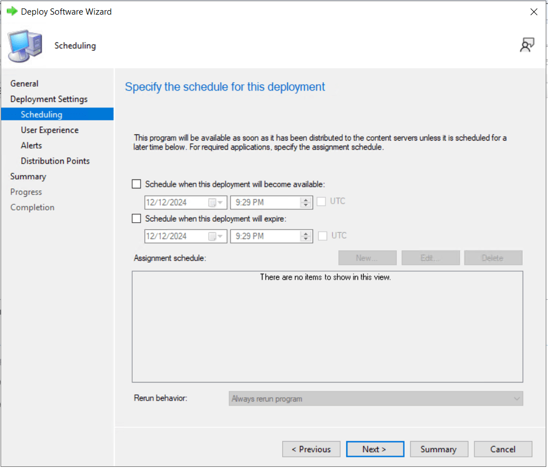Select Alerts in the left navigation
This screenshot has width=548, height=468.
[31, 145]
